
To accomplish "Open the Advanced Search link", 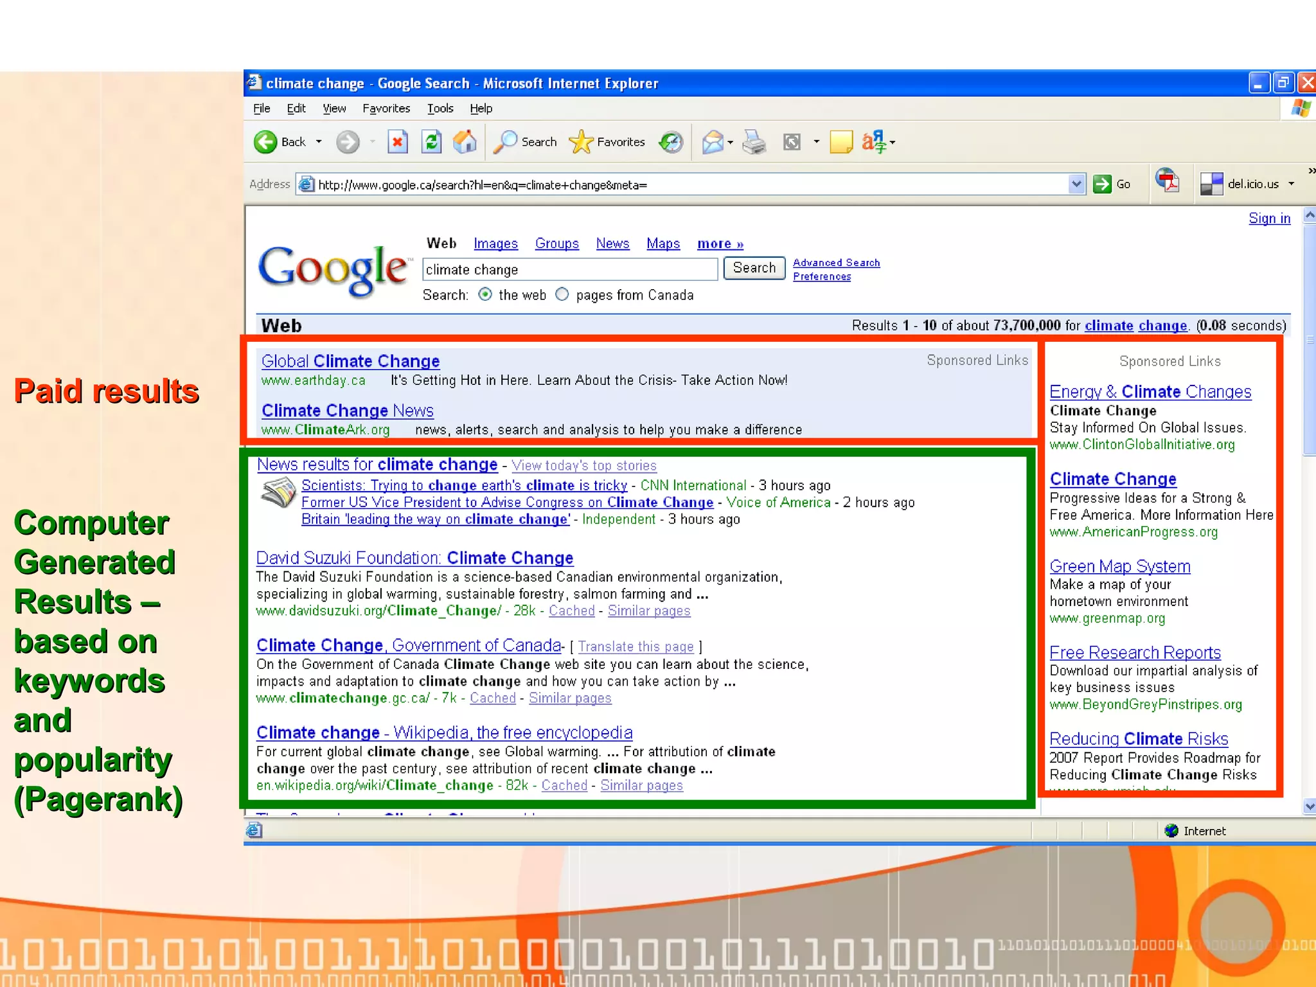I will click(836, 262).
